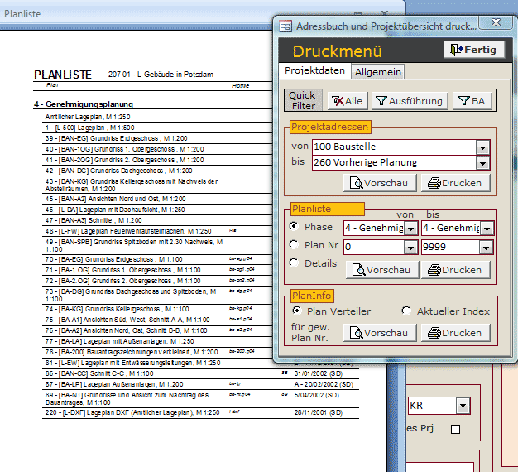Select the Phase radio button
518x472 pixels.
click(x=294, y=226)
